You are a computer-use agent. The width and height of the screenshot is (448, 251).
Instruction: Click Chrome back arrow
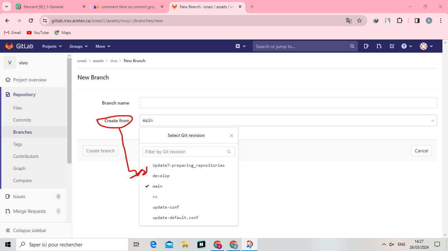7,21
